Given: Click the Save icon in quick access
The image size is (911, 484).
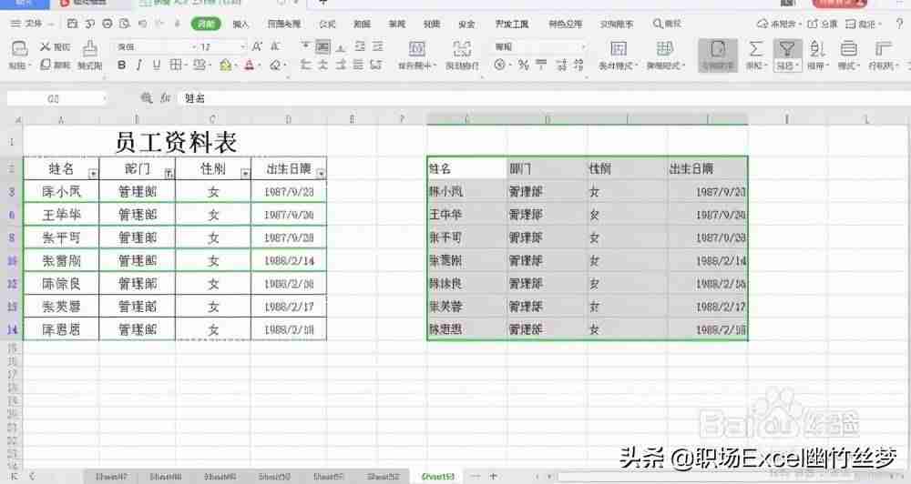Looking at the screenshot, I should click(x=72, y=24).
